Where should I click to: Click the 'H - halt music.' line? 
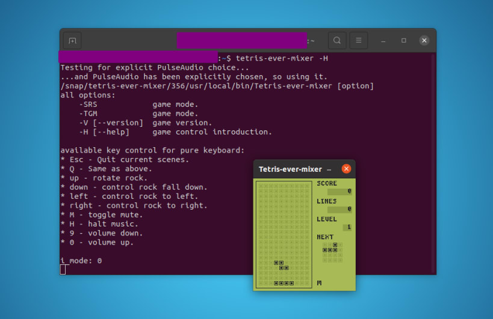click(x=99, y=224)
